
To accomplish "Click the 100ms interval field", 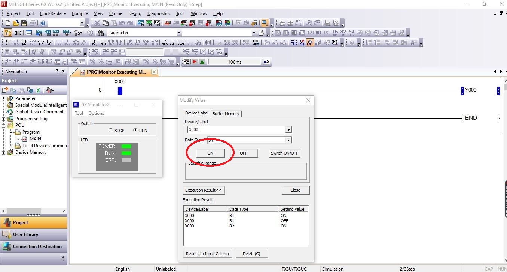I will 235,62.
